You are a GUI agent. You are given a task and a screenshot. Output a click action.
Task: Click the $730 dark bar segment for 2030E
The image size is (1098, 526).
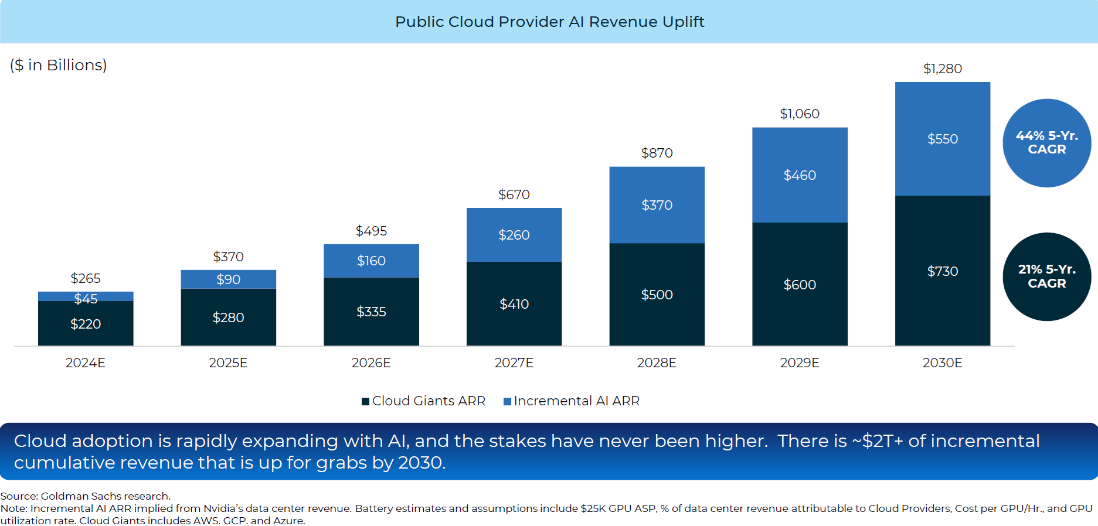click(x=942, y=271)
